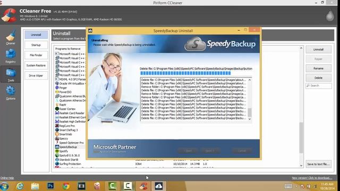Open File Explorer from the taskbar

[x=35, y=186]
